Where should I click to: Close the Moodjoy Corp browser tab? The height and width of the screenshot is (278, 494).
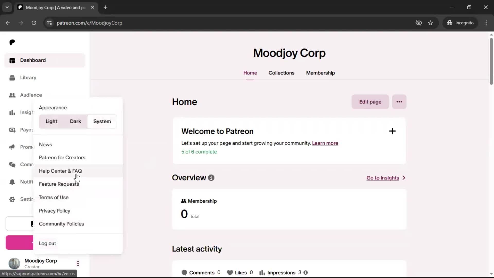[x=93, y=7]
